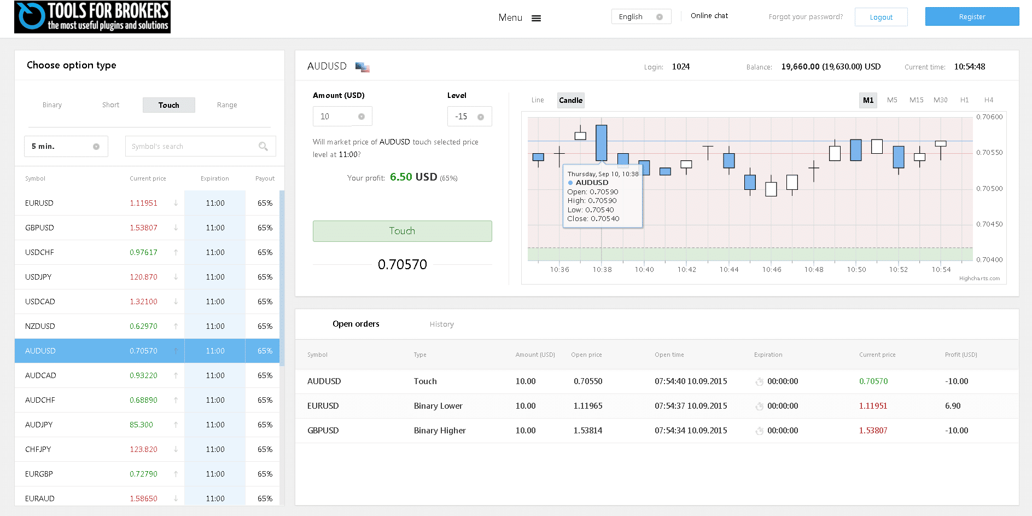Viewport: 1032px width, 516px height.
Task: Switch chart to Line view
Action: pyautogui.click(x=537, y=100)
